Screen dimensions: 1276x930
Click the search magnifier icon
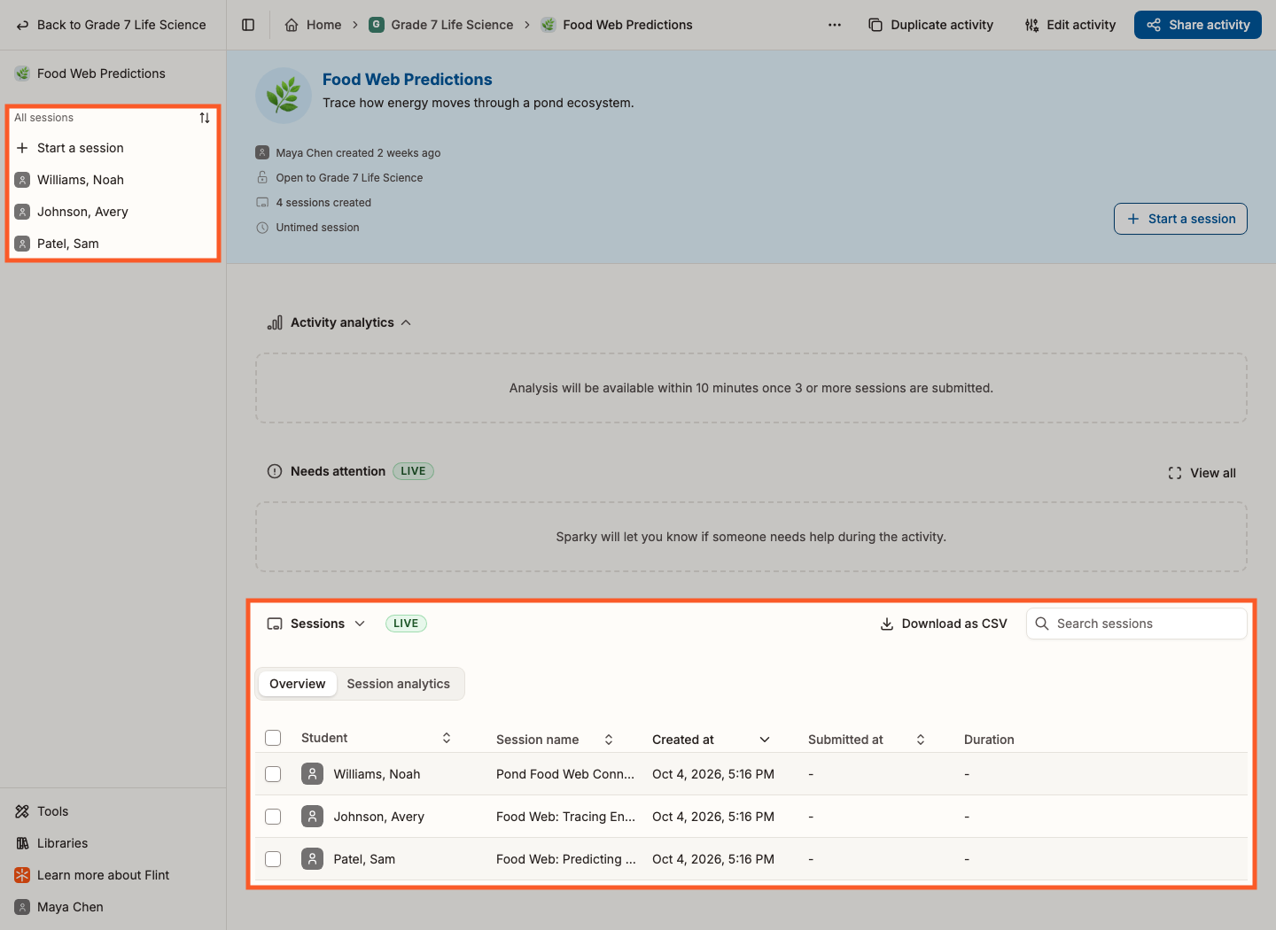[x=1042, y=624]
